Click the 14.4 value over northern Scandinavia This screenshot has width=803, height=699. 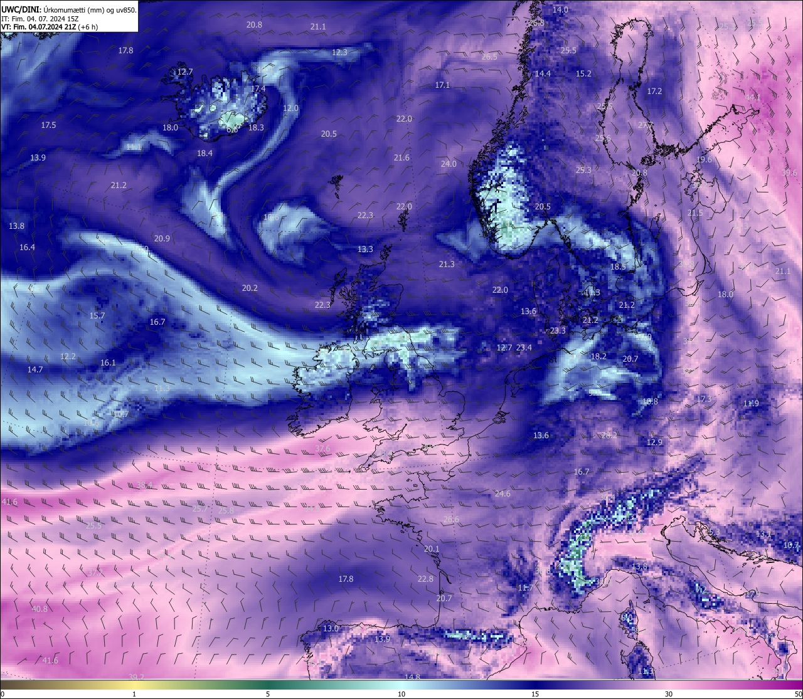click(543, 74)
